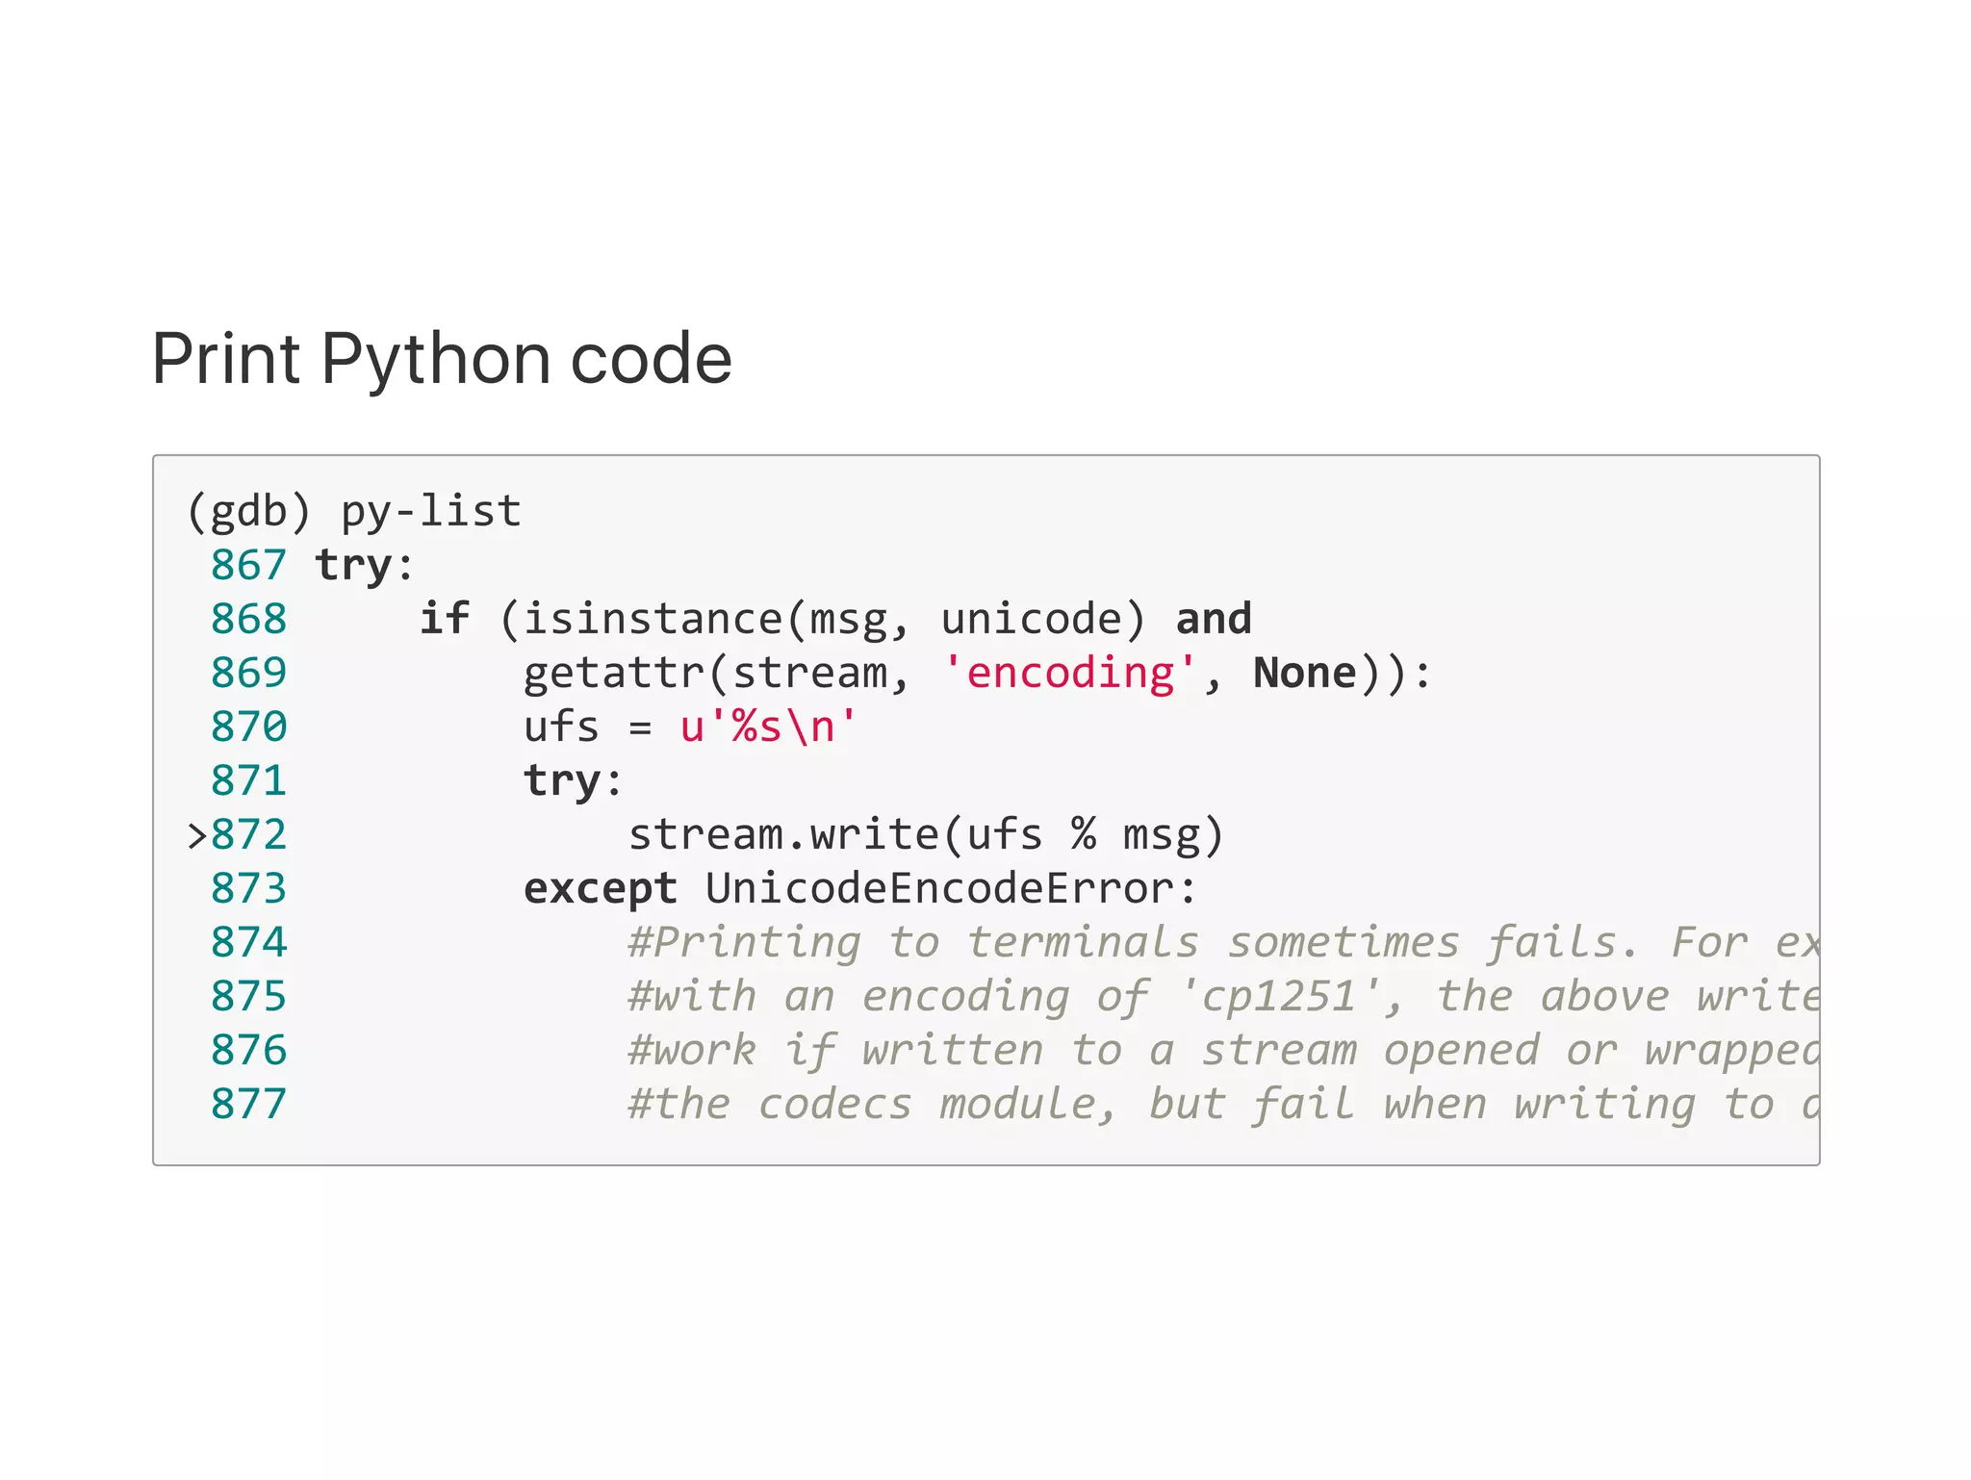1971x1480 pixels.
Task: Select line number 875
Action: tap(248, 996)
